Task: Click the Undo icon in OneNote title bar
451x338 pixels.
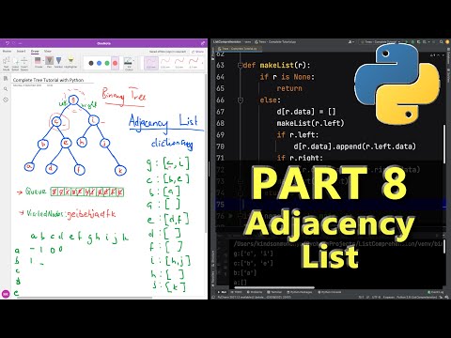Action: coord(8,43)
